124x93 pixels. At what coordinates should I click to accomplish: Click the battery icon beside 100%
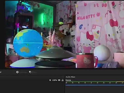click(x=50, y=80)
